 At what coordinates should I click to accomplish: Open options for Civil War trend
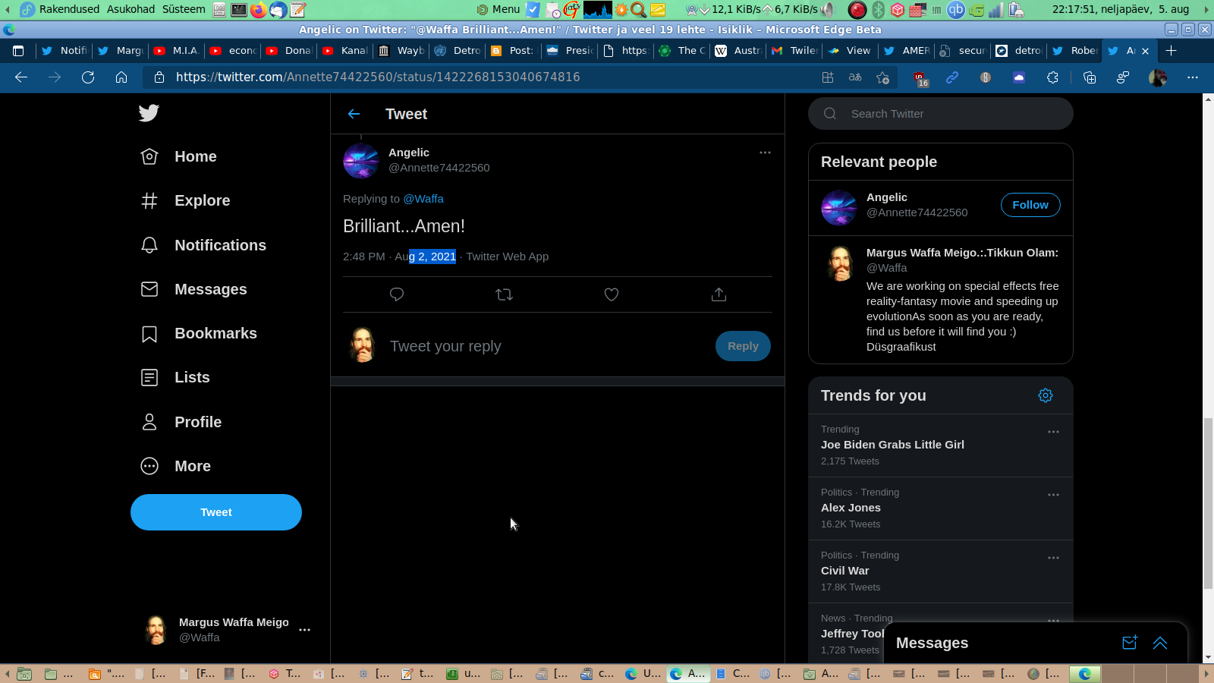click(x=1053, y=558)
